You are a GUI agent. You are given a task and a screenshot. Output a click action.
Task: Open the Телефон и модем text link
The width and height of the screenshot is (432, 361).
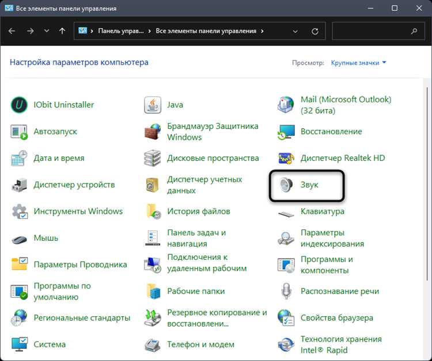point(200,345)
